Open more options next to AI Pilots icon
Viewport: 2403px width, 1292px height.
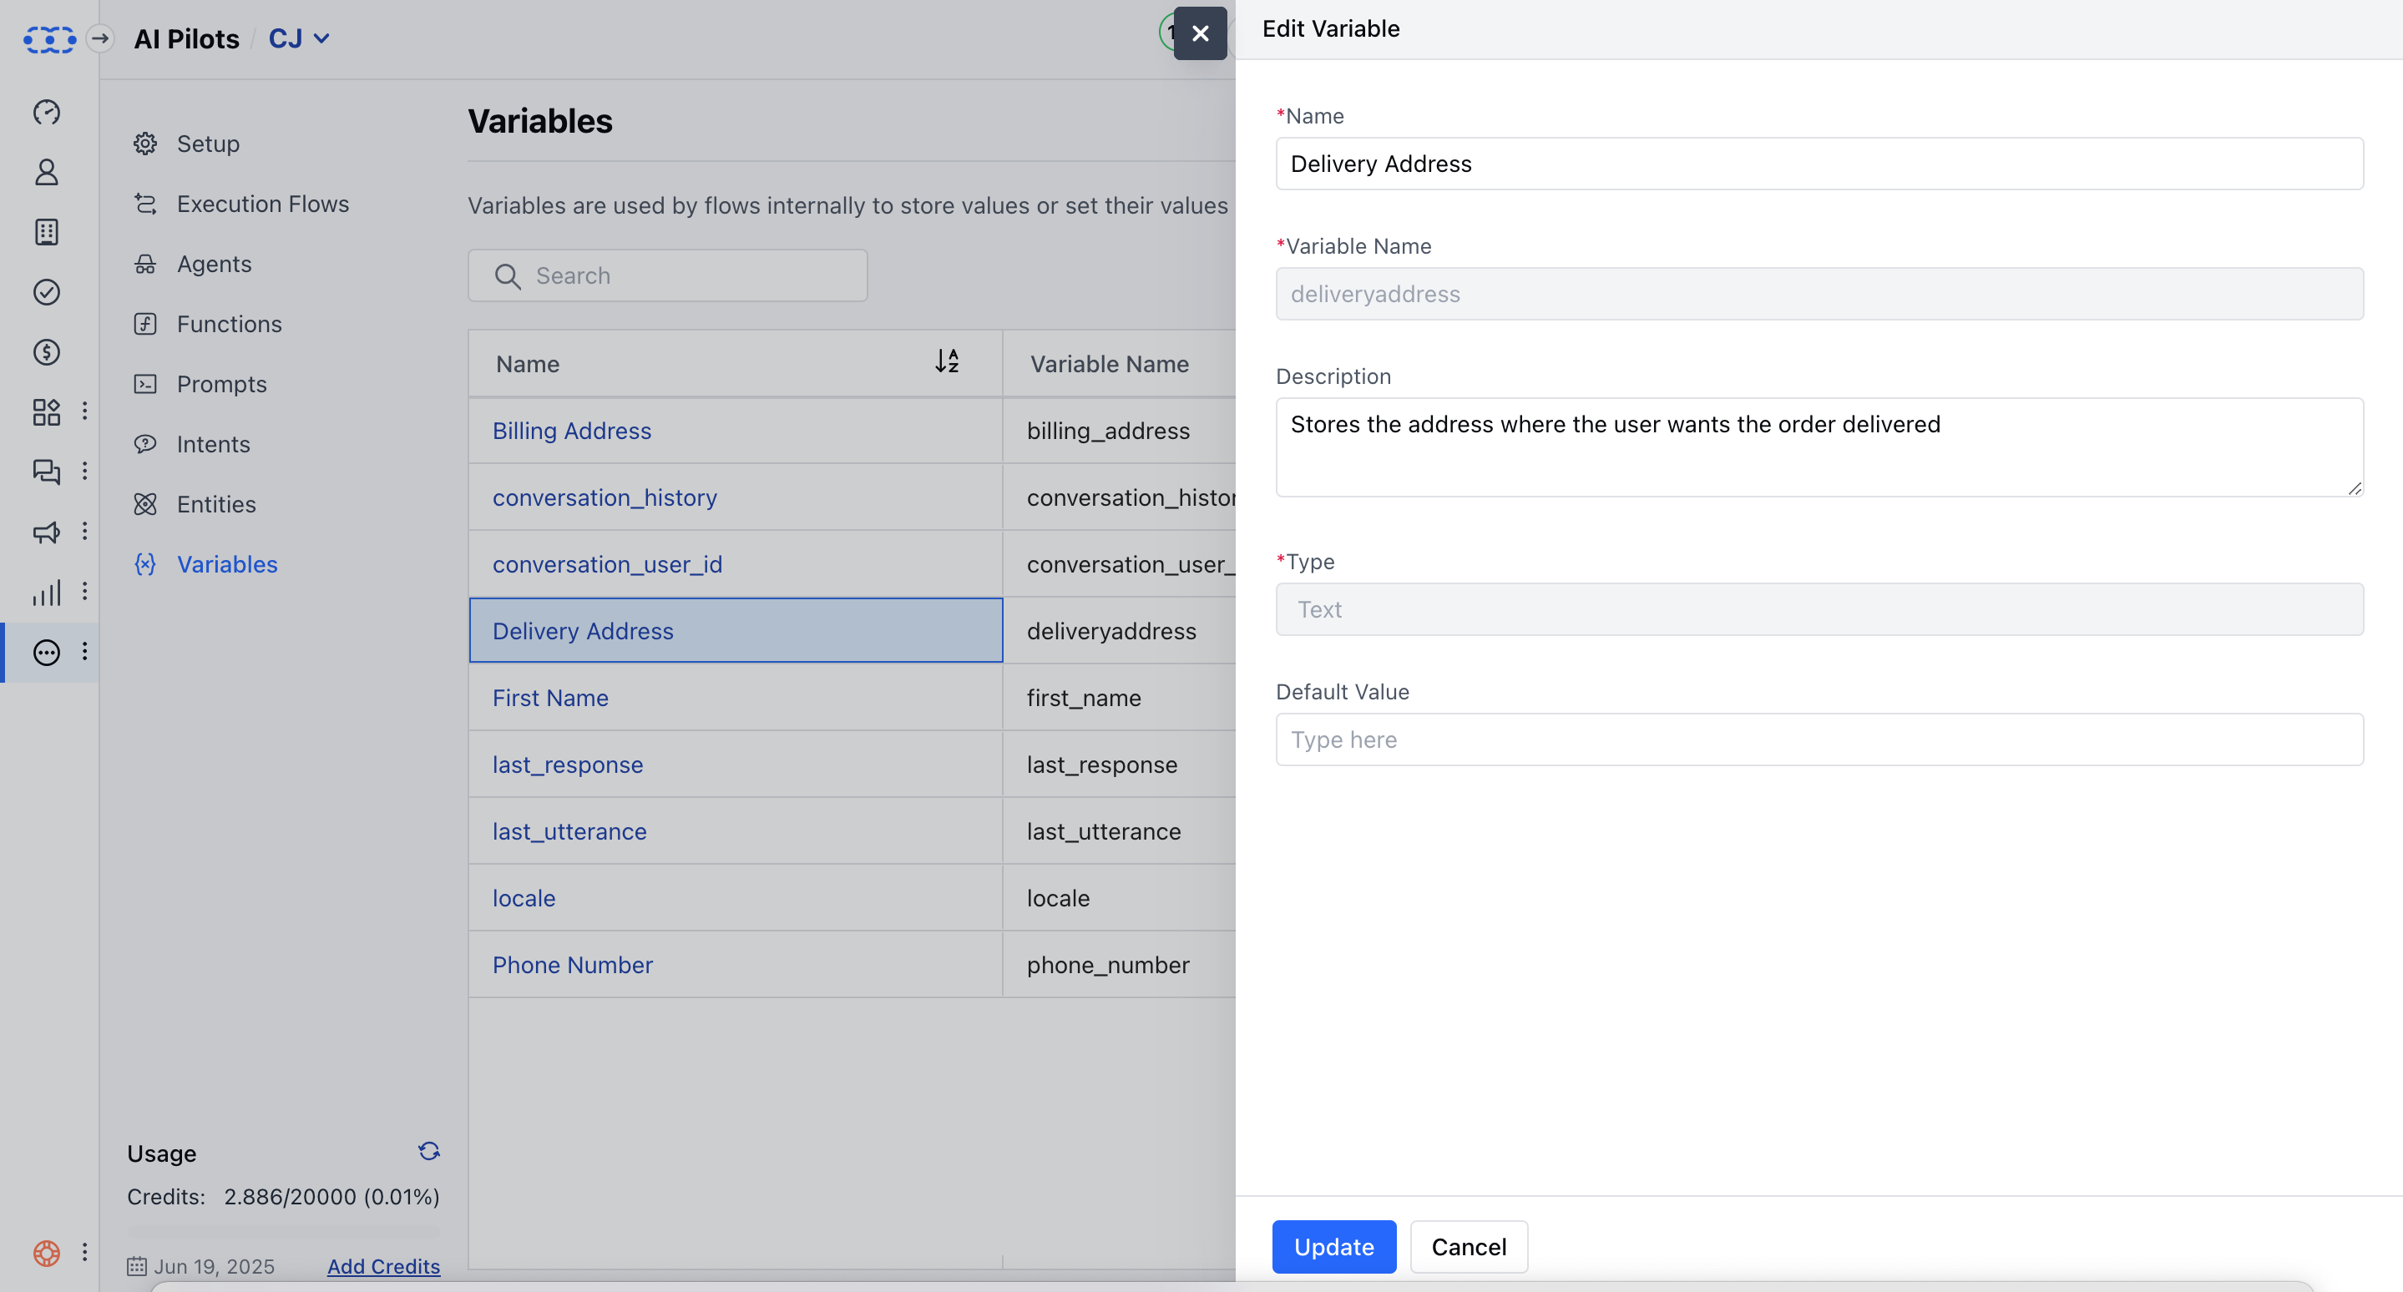point(85,652)
